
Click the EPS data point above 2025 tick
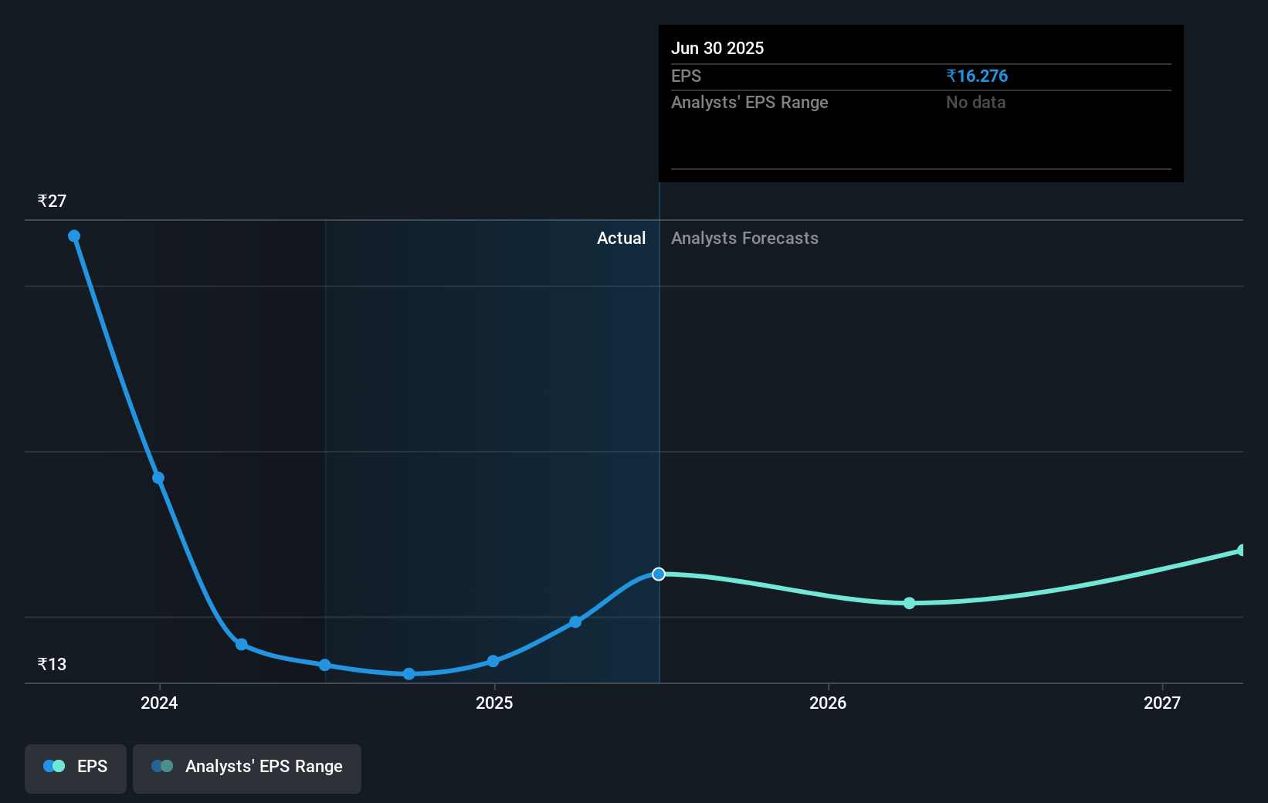[493, 661]
